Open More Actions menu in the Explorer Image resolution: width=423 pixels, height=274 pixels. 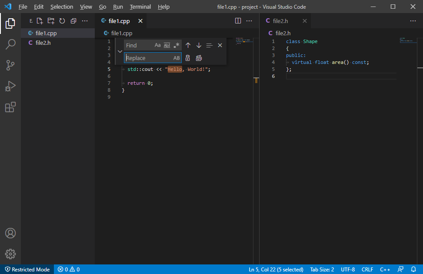(x=85, y=20)
